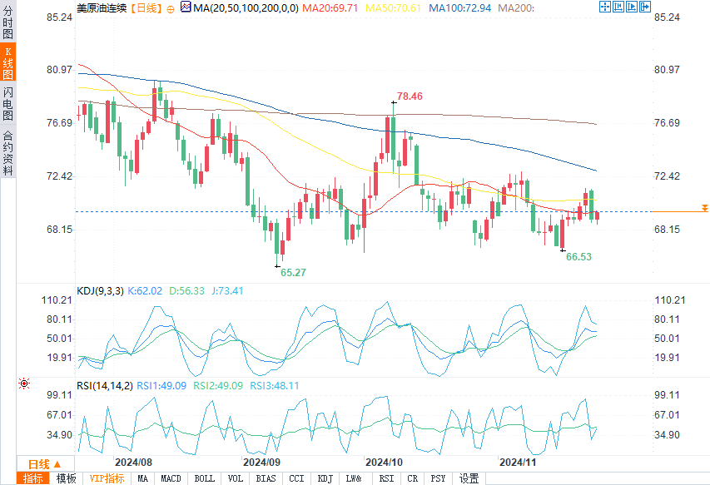Apply the MA indicator button
This screenshot has width=710, height=485.
click(x=142, y=478)
